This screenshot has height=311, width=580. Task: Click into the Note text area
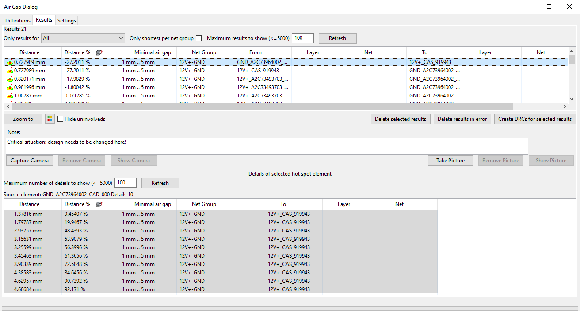[267, 146]
